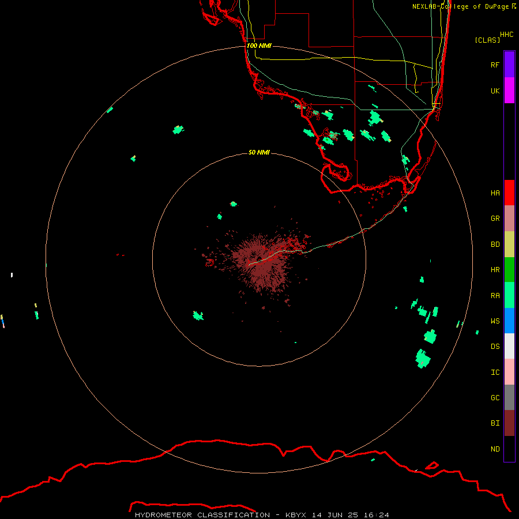Click the BD legend label
Screen dimensions: 519x519
click(x=495, y=245)
